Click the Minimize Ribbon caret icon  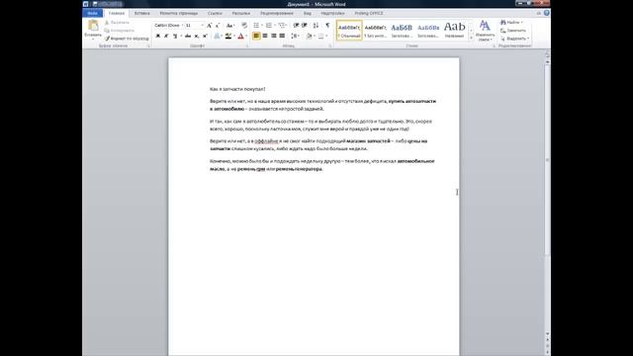pos(538,13)
